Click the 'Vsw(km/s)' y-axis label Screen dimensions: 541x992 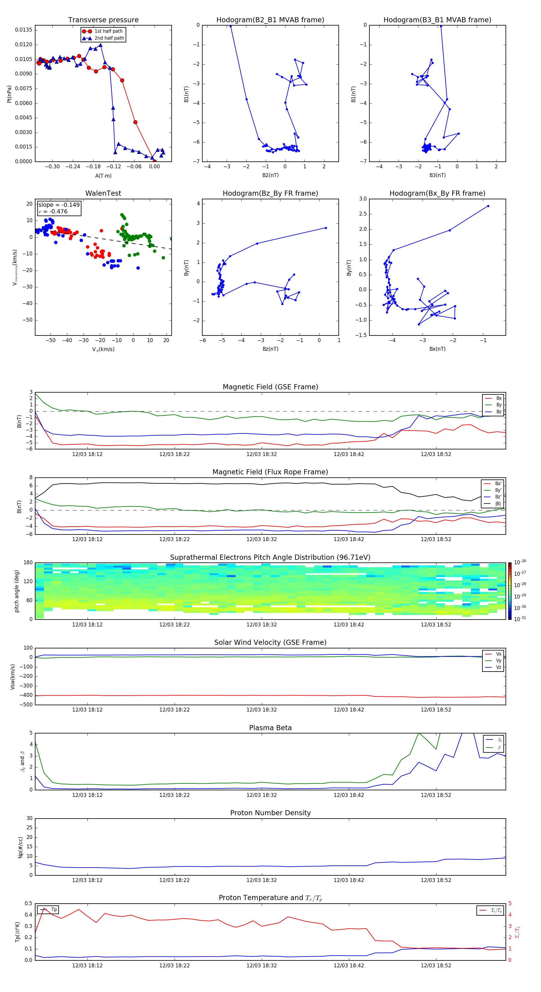pyautogui.click(x=13, y=676)
